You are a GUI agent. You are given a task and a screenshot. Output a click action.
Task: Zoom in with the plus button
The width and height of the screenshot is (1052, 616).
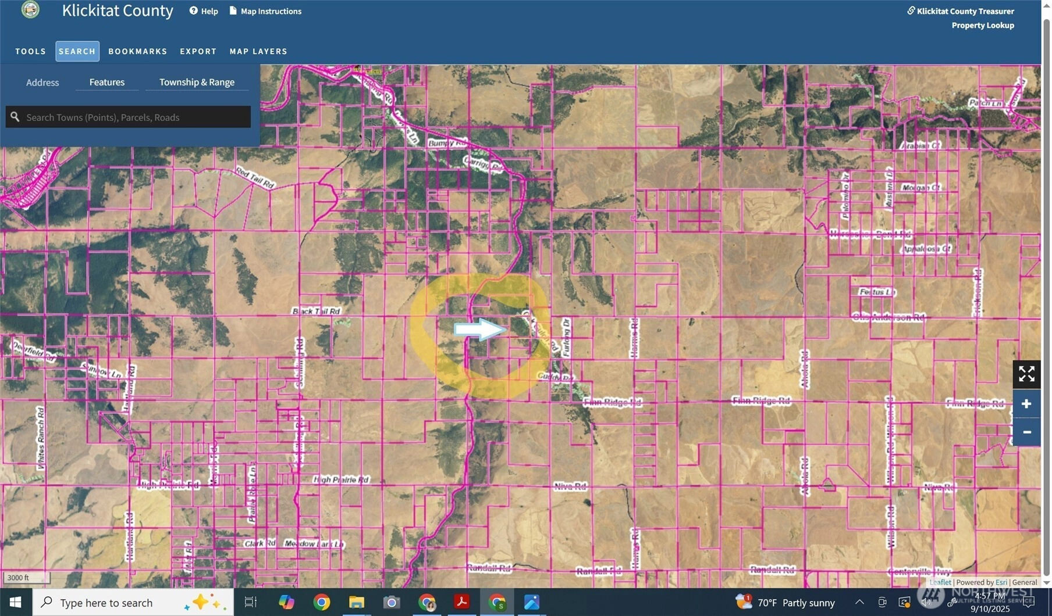pyautogui.click(x=1026, y=404)
